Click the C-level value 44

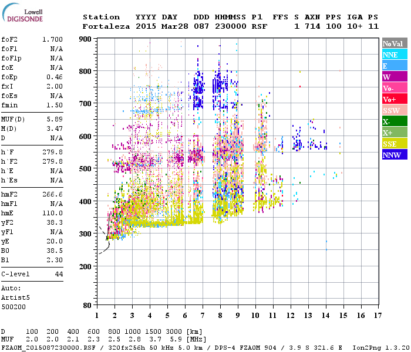tap(59, 274)
